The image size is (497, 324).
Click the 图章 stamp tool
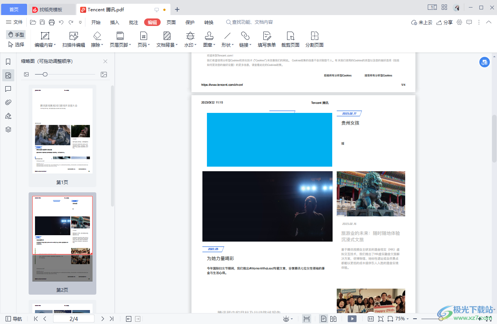[x=209, y=40]
